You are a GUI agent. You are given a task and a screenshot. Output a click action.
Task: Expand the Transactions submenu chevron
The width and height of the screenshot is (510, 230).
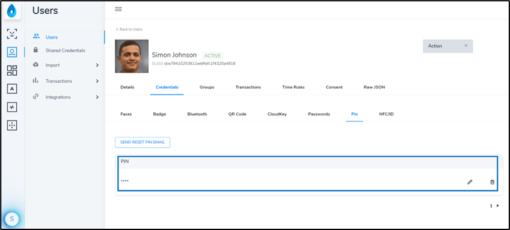click(97, 81)
